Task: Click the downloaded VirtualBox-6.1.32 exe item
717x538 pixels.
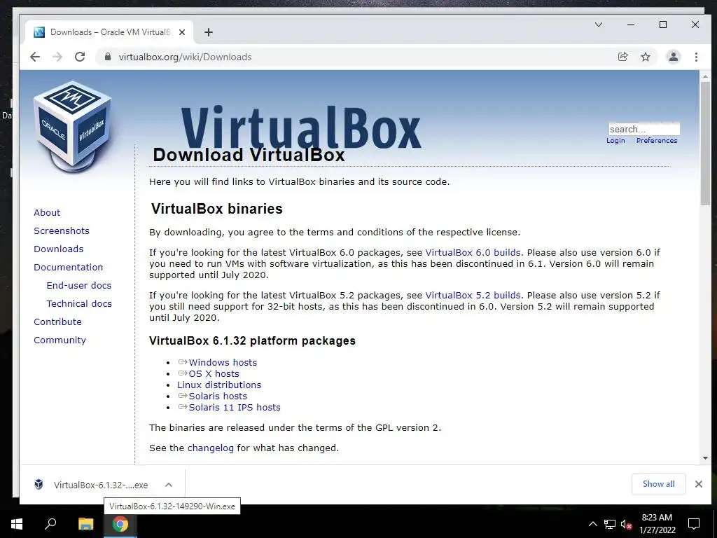Action: 91,485
